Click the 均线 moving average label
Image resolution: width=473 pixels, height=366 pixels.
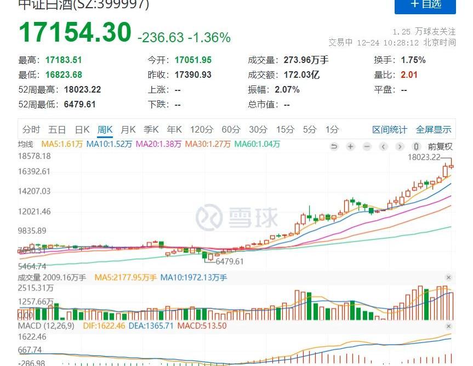[x=26, y=144]
